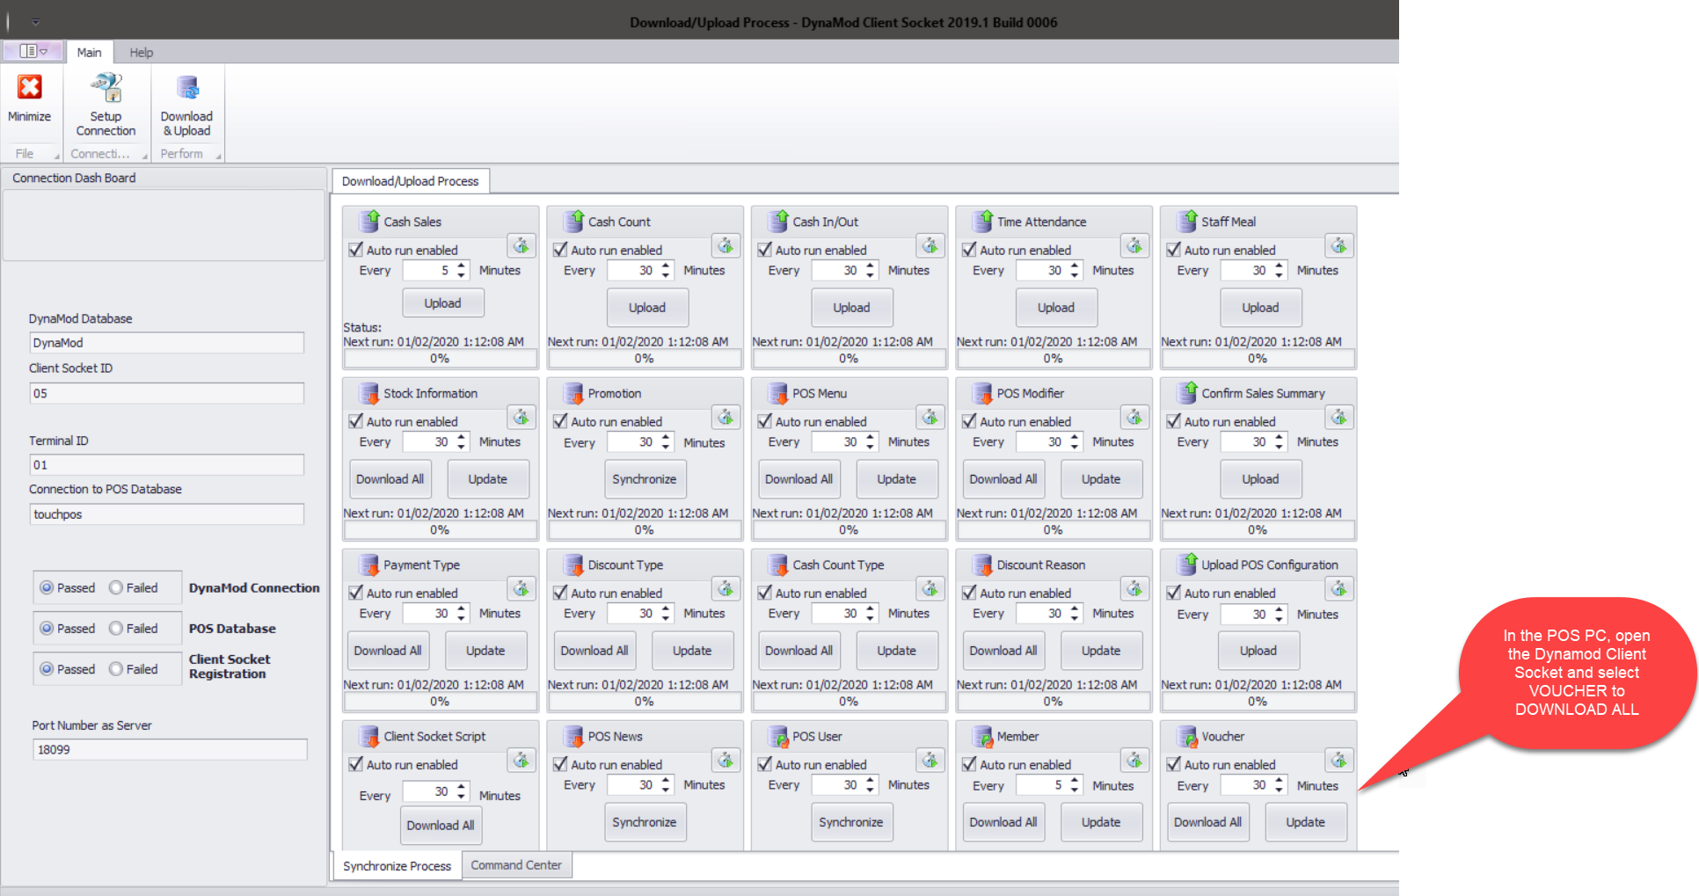Decrease Member minutes interval spinner

point(1075,790)
